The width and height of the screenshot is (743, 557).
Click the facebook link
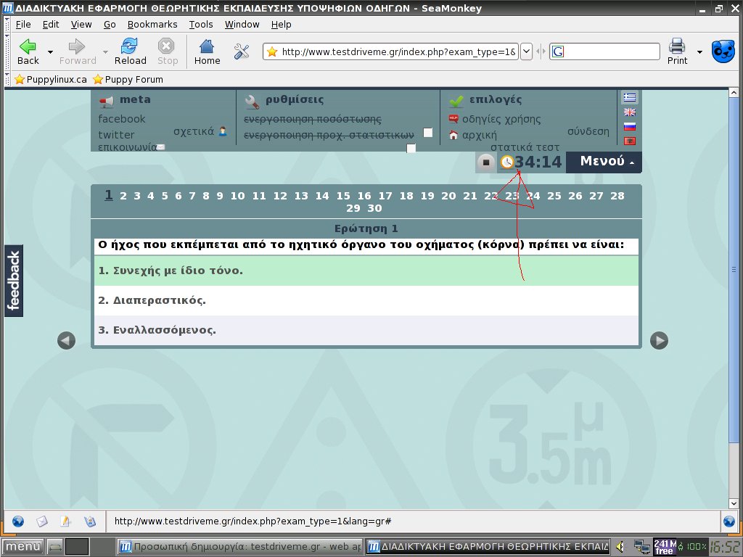click(x=122, y=119)
